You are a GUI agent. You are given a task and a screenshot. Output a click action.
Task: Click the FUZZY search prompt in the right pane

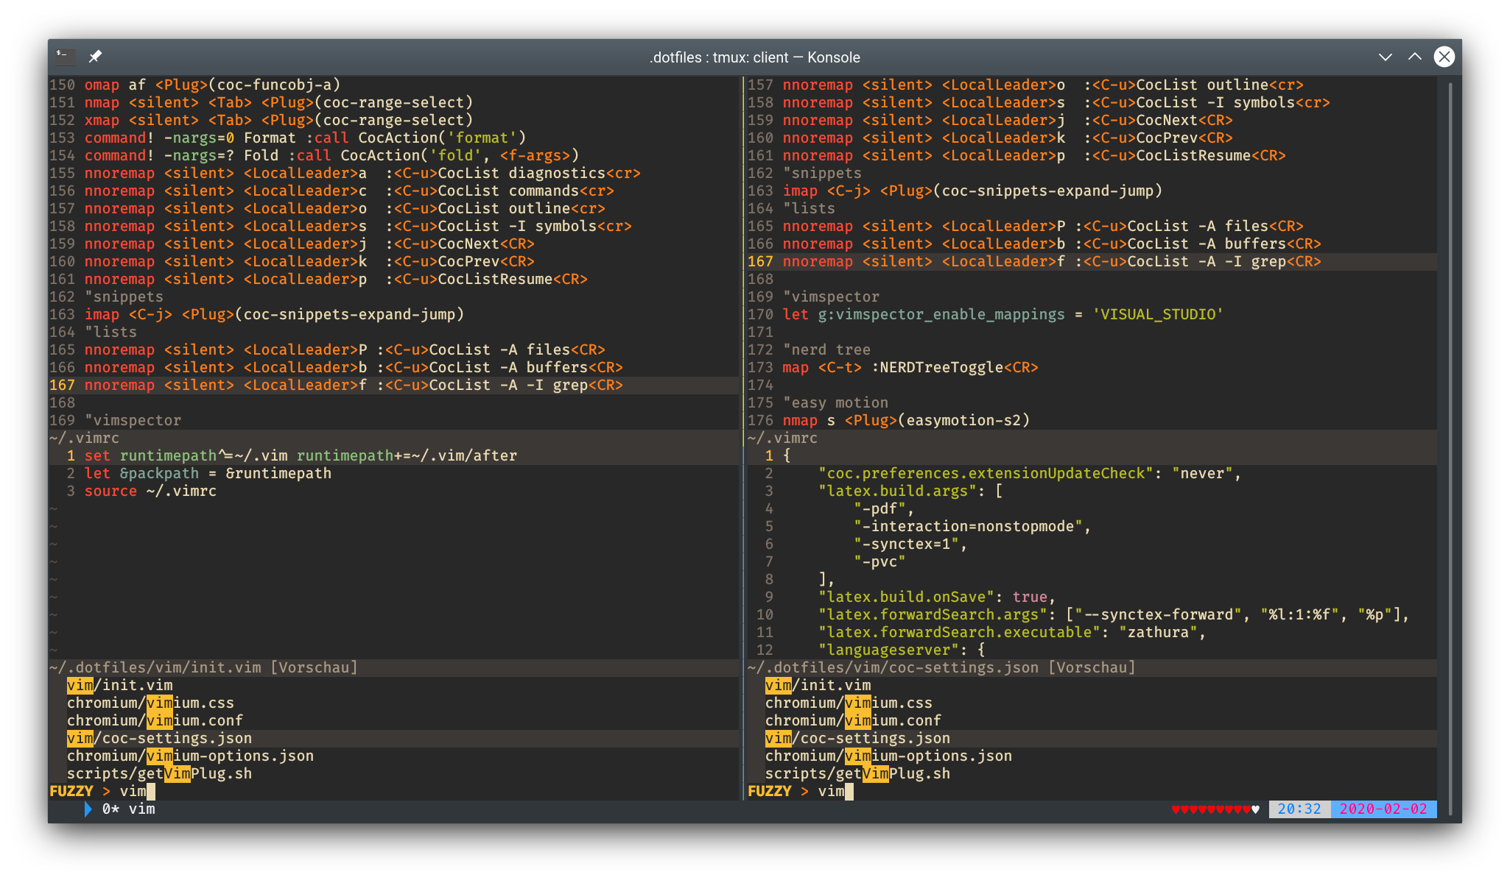click(x=770, y=791)
